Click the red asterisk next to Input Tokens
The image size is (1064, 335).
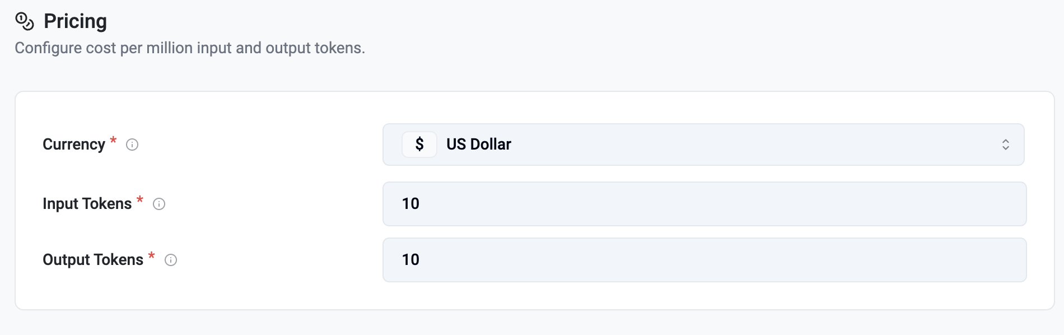pyautogui.click(x=140, y=199)
